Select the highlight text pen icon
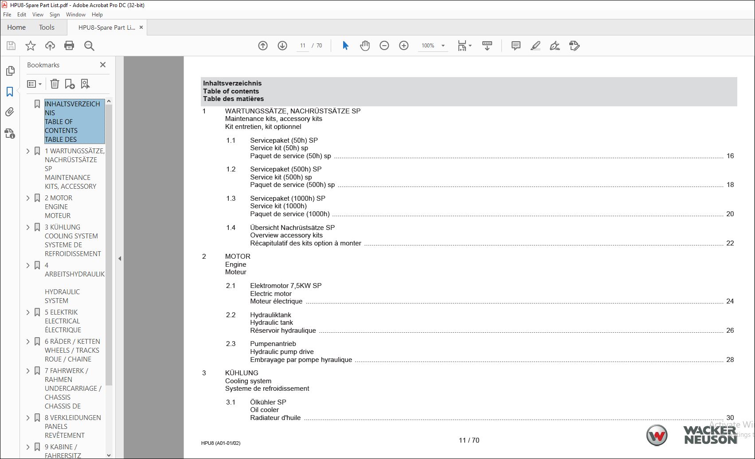The height and width of the screenshot is (459, 755). coord(535,46)
